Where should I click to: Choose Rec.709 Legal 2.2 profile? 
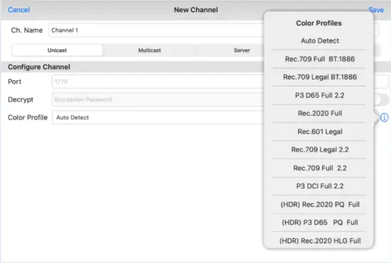pyautogui.click(x=320, y=149)
